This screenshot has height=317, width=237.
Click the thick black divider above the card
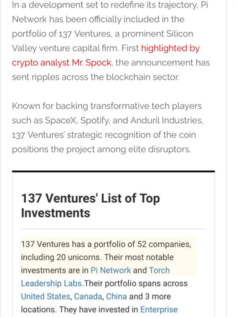[x=113, y=172]
